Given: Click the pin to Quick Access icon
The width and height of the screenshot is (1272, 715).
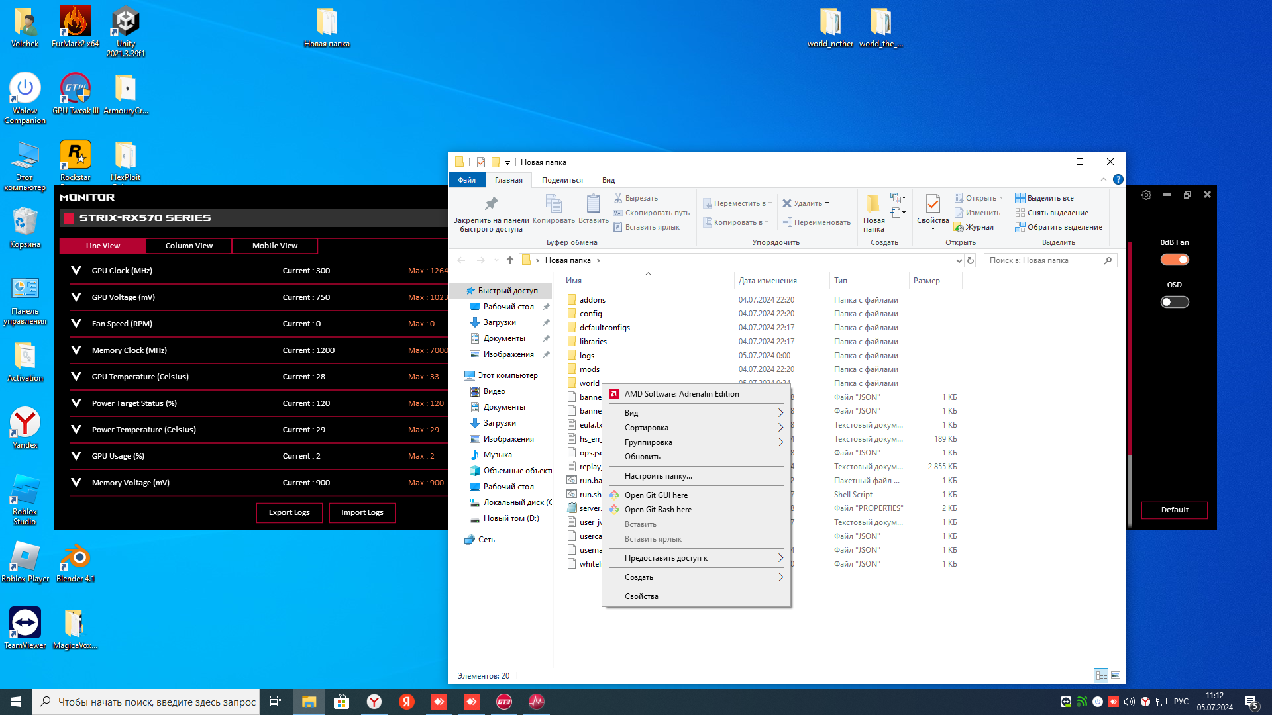Looking at the screenshot, I should pyautogui.click(x=491, y=214).
